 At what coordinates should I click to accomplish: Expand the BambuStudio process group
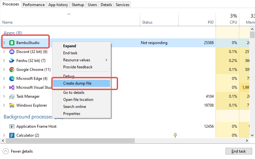(x=4, y=43)
